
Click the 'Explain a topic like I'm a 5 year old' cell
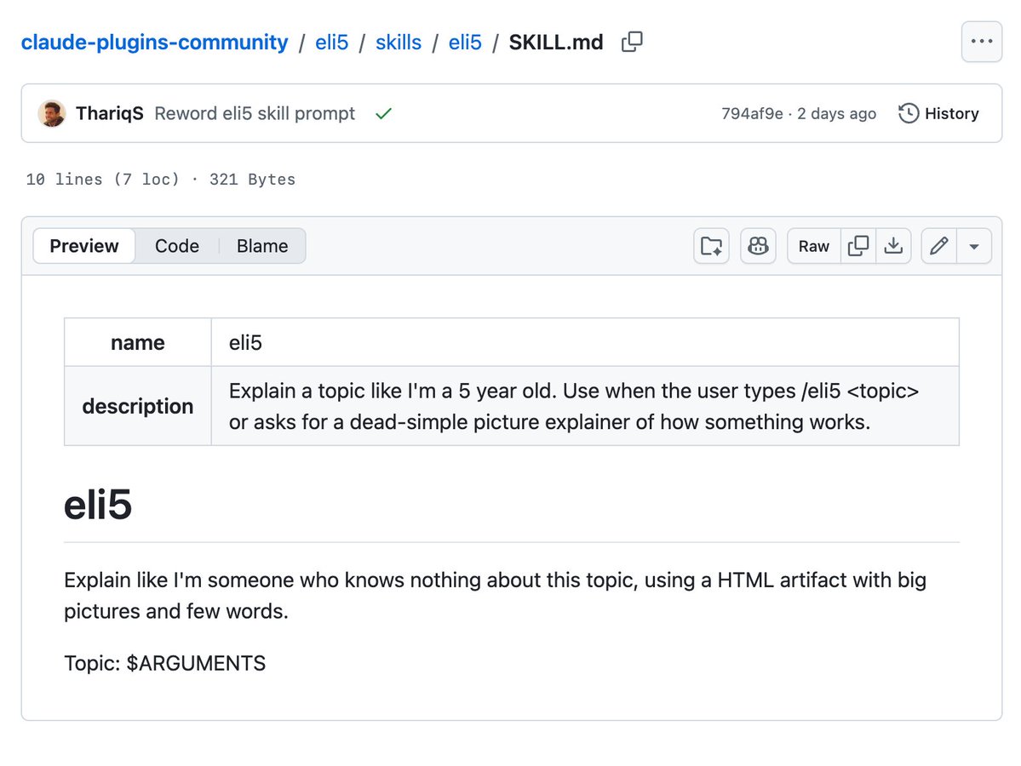point(585,406)
